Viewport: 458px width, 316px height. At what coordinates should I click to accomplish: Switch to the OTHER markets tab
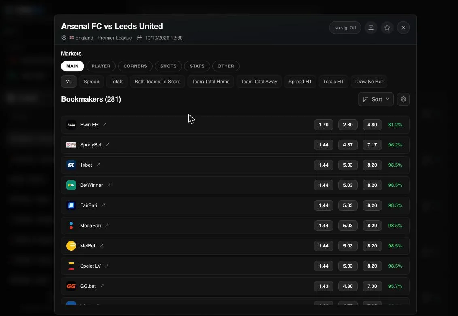pos(226,66)
